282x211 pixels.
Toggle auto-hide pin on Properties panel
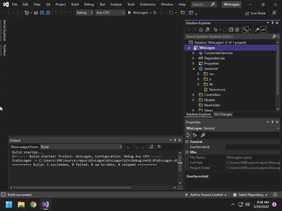coord(272,122)
